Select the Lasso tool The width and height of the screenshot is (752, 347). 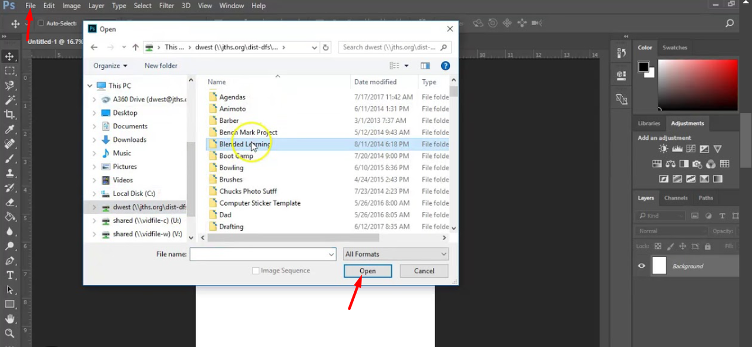[x=10, y=86]
